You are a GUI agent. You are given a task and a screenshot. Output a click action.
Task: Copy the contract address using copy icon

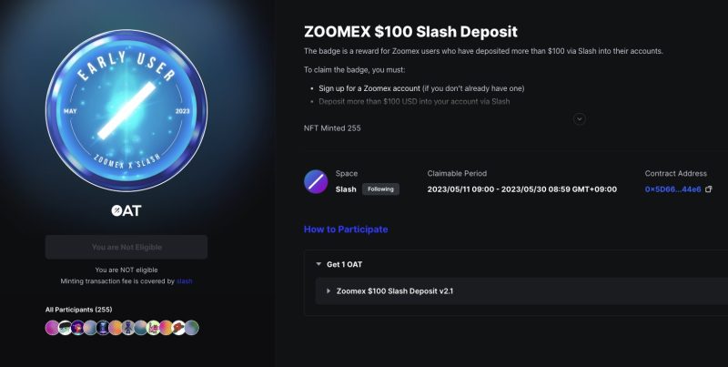coord(709,189)
